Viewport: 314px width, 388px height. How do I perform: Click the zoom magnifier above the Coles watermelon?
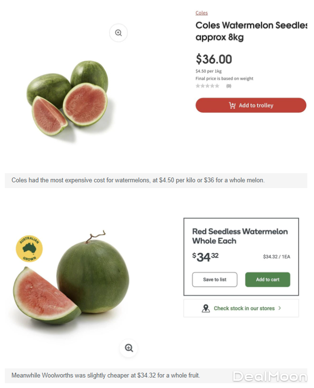pos(118,33)
